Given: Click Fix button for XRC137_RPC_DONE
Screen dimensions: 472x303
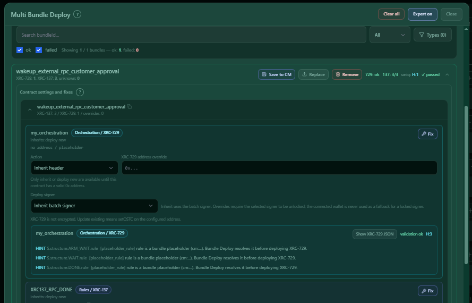Looking at the screenshot, I should click(x=427, y=291).
